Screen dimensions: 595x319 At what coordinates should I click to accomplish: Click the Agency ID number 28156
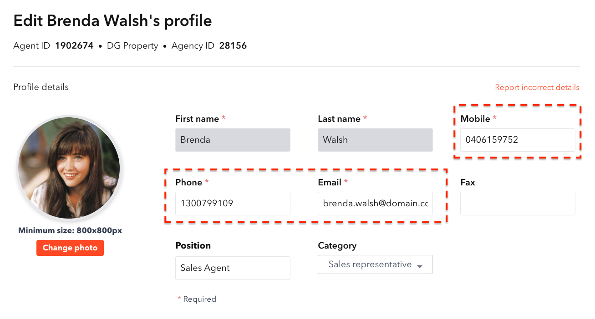pyautogui.click(x=233, y=46)
